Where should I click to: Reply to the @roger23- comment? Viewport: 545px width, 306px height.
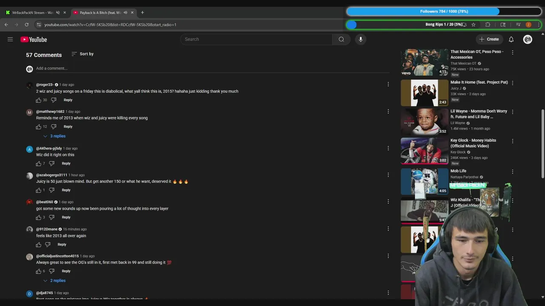click(x=68, y=100)
